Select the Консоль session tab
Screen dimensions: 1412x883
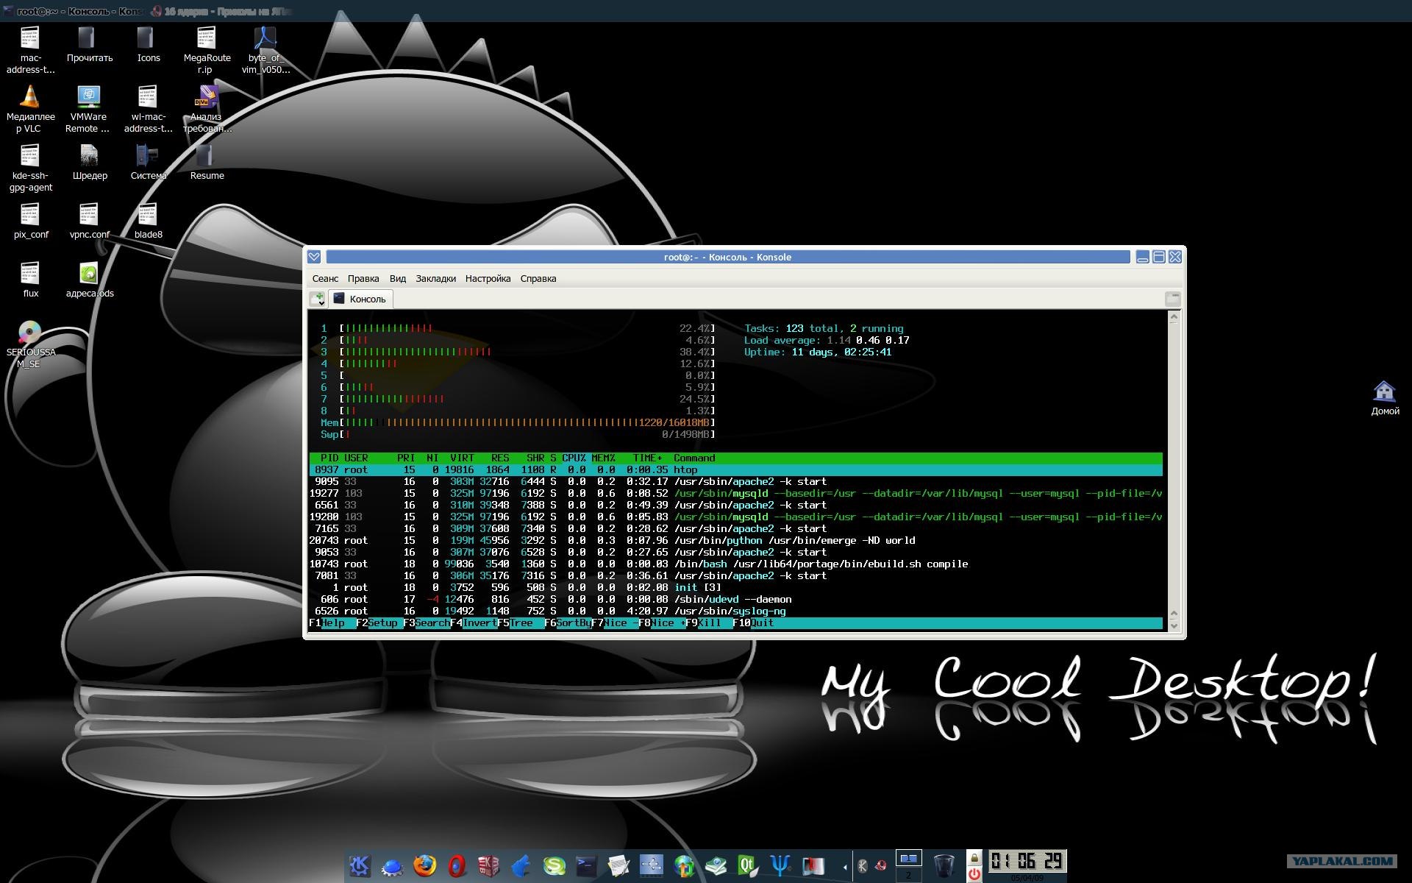tap(360, 299)
